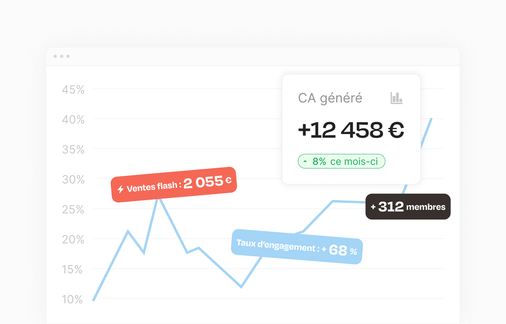The image size is (506, 324).
Task: Click the 10% y-axis label
Action: [73, 300]
